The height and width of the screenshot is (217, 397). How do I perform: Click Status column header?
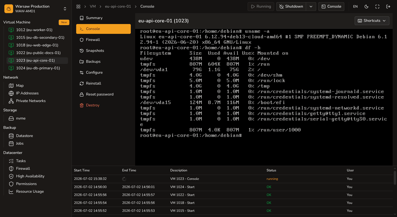point(271,170)
